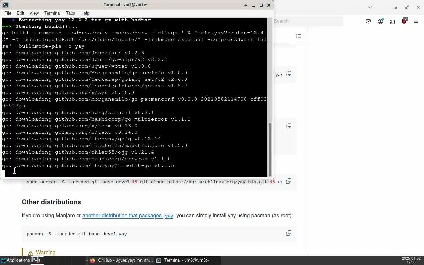Open the Applications menu in the panel

pyautogui.click(x=15, y=260)
